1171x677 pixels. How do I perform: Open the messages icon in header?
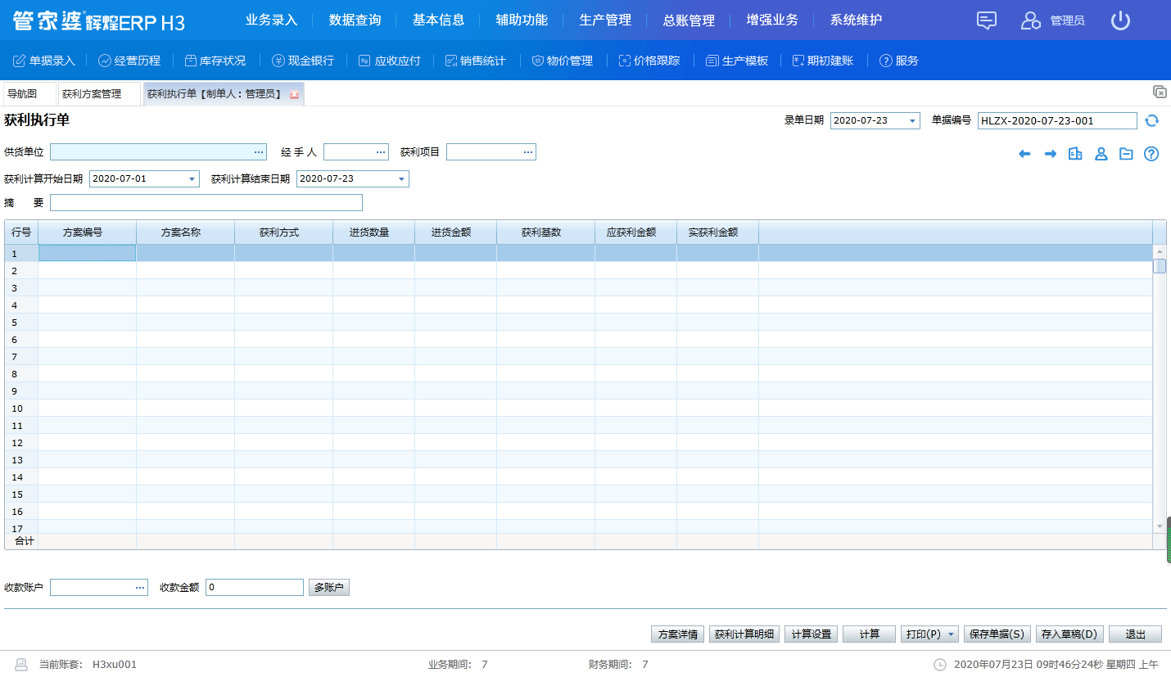click(x=987, y=20)
